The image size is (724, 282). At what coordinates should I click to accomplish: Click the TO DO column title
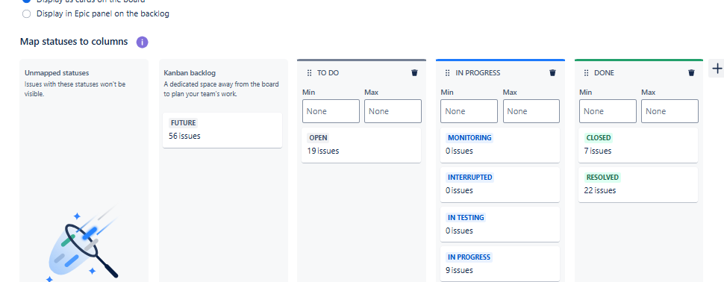coord(328,73)
